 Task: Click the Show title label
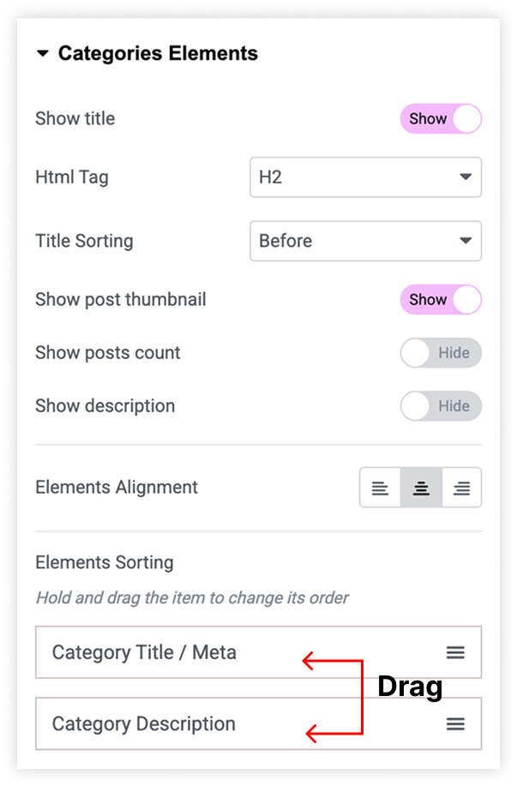(x=75, y=119)
